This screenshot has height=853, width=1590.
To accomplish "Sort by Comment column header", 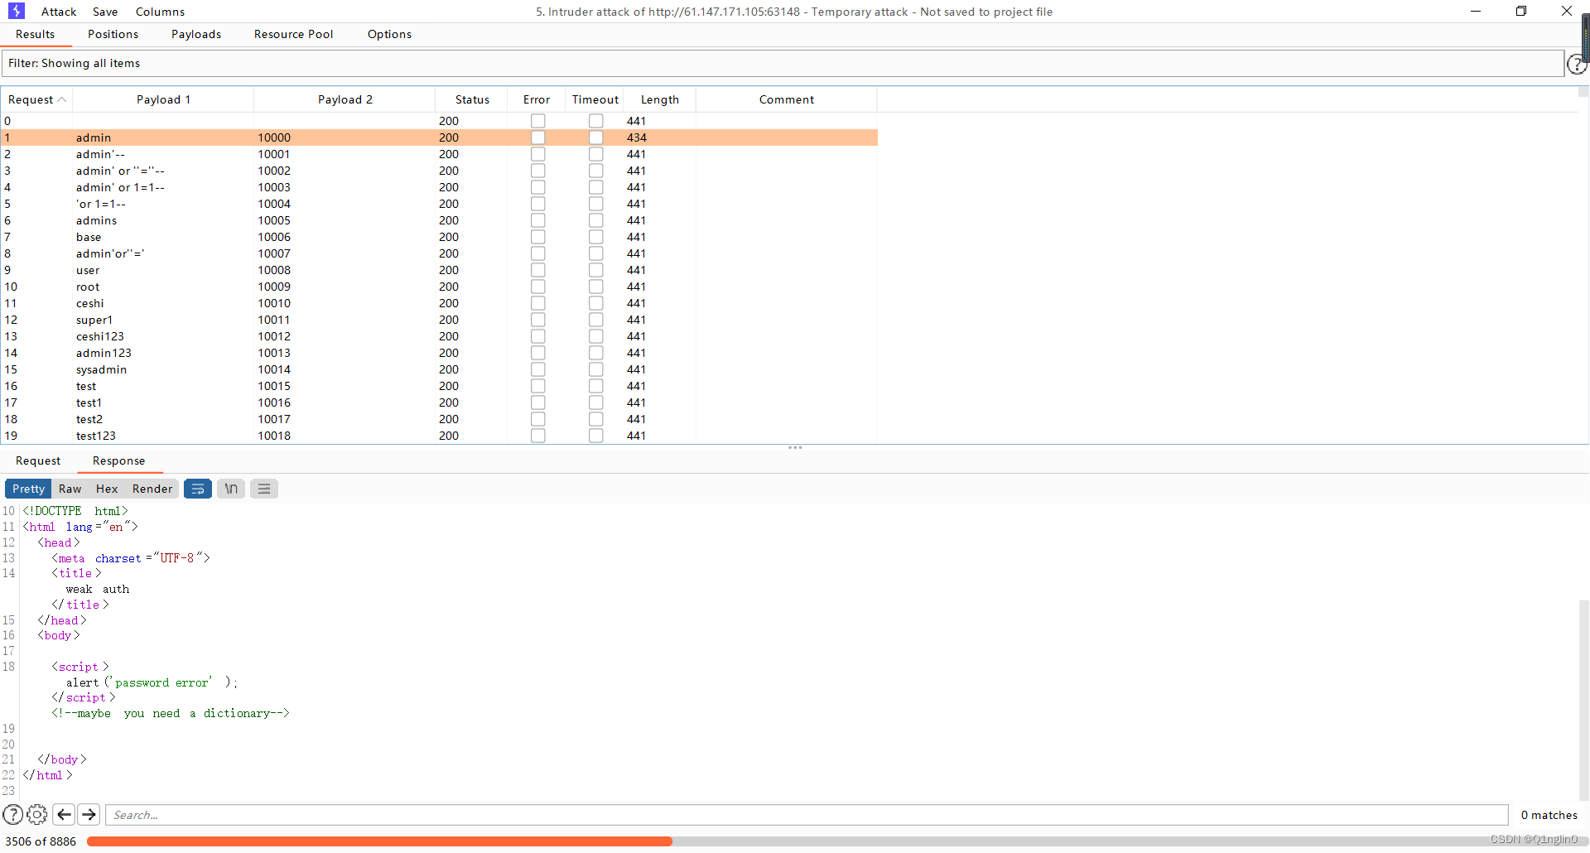I will pos(787,99).
